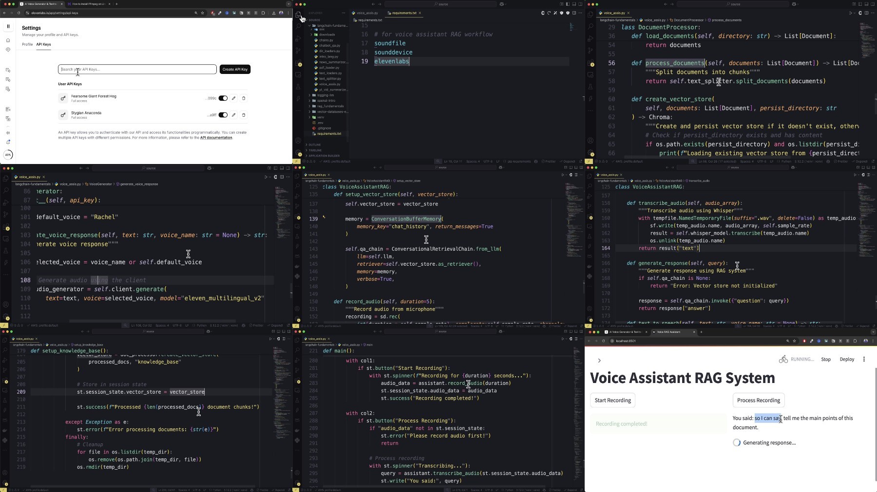Disable the Fearsome Giant Forest Hog key

coord(223,98)
